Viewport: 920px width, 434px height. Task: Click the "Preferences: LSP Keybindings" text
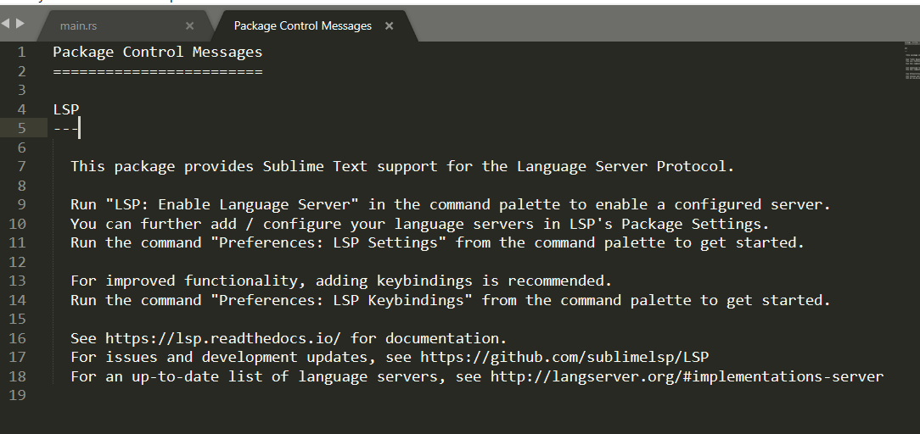click(x=341, y=300)
